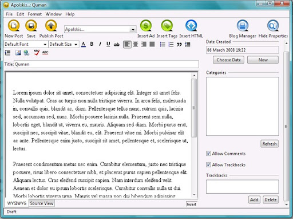Click the Delete trackback button
This screenshot has width=293, height=219.
[x=271, y=200]
